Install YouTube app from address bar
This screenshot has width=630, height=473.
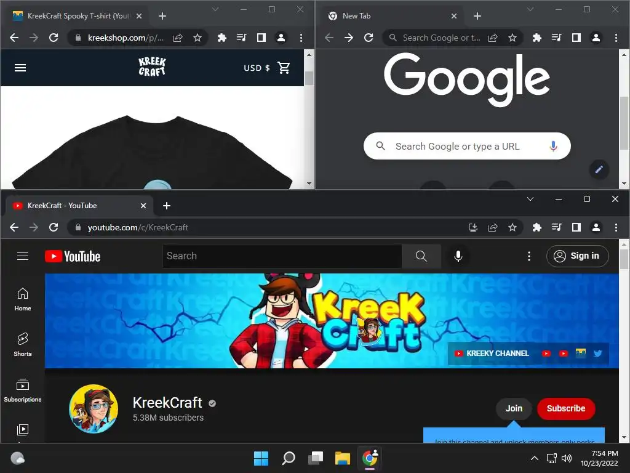pyautogui.click(x=473, y=227)
